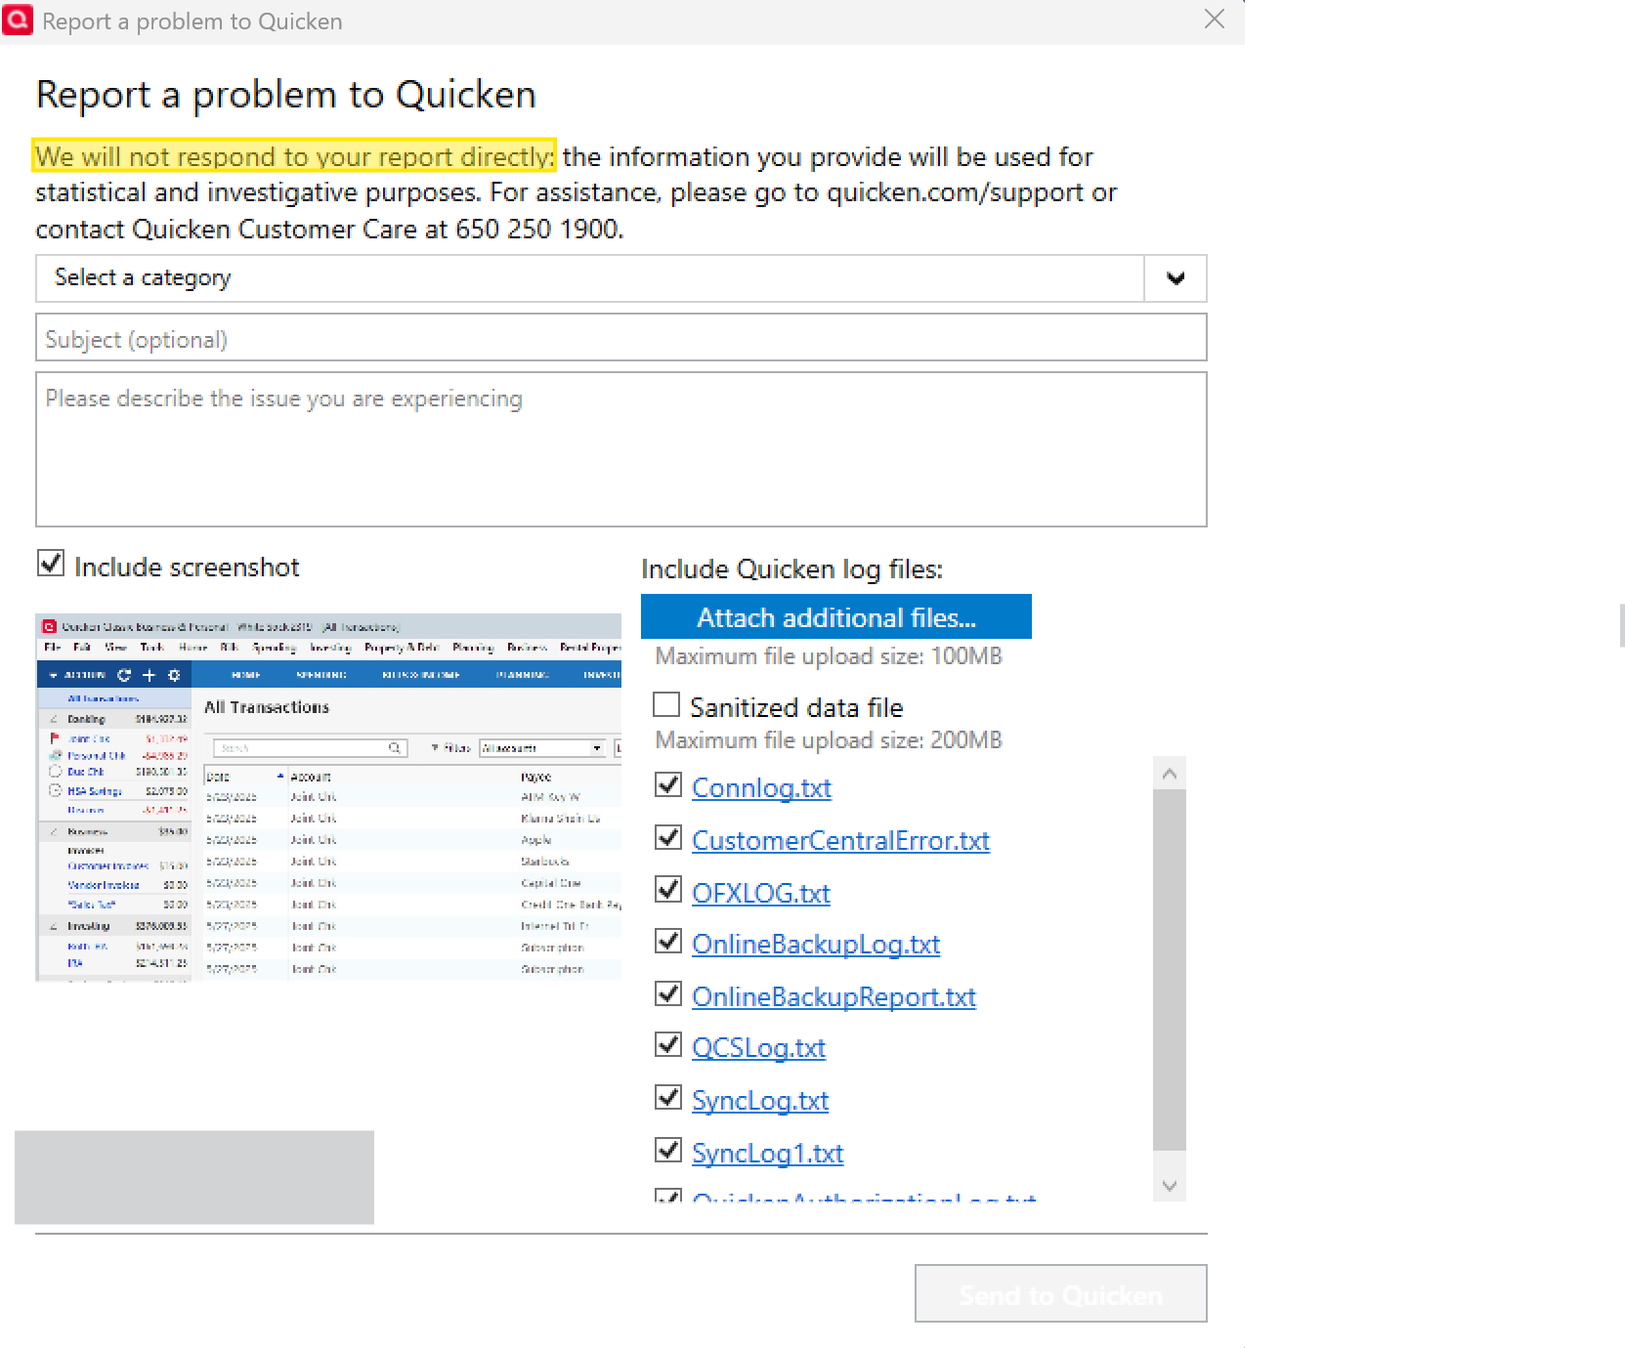
Task: Click the highlighted "We will not respond" text
Action: pos(294,156)
